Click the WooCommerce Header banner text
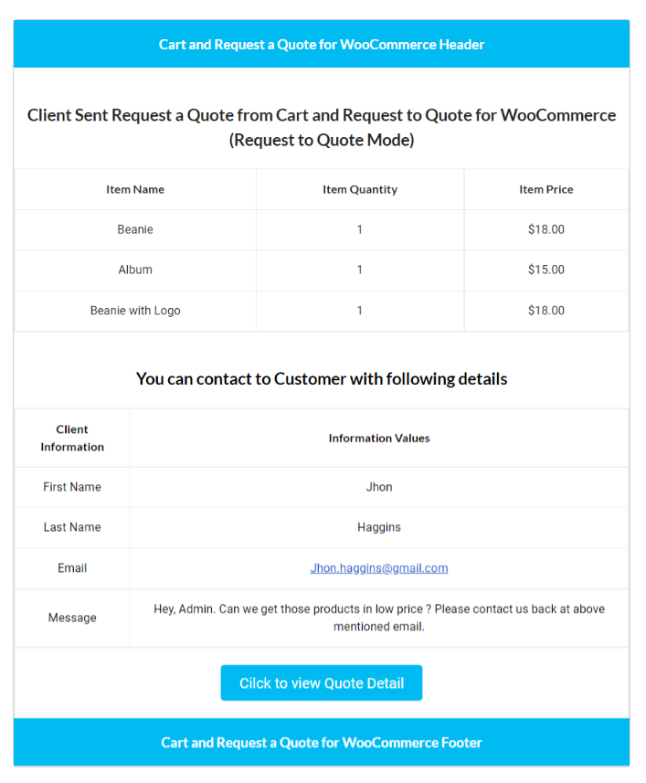 pos(322,45)
